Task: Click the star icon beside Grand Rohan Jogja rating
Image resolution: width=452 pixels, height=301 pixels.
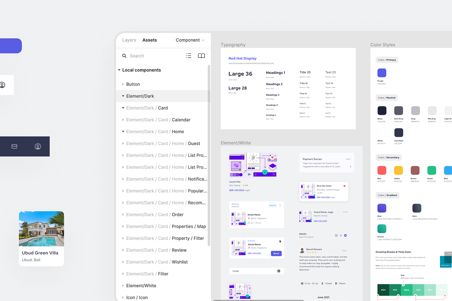Action: tap(344, 212)
